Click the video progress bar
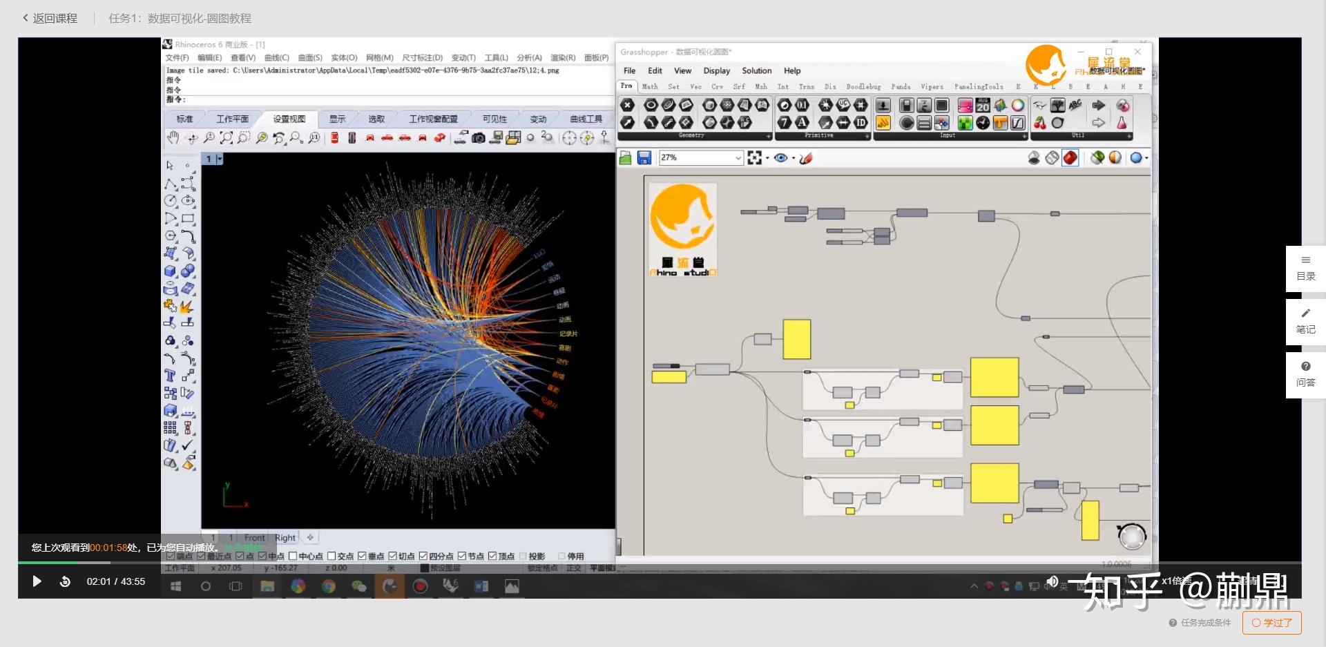 click(660, 563)
